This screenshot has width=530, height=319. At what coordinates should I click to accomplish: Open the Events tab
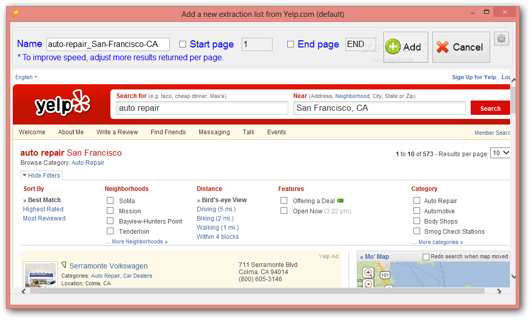(x=276, y=132)
